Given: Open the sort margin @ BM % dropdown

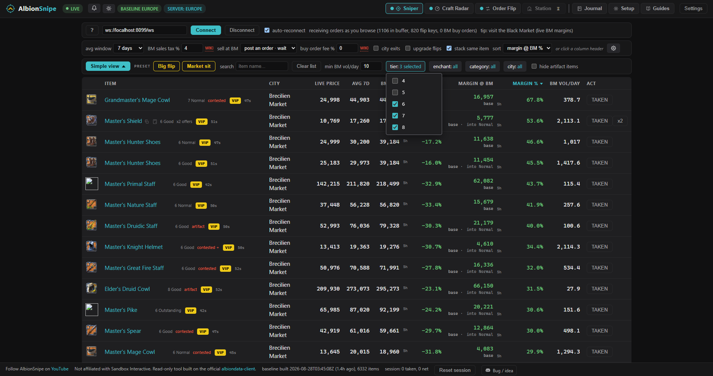Looking at the screenshot, I should click(x=528, y=48).
